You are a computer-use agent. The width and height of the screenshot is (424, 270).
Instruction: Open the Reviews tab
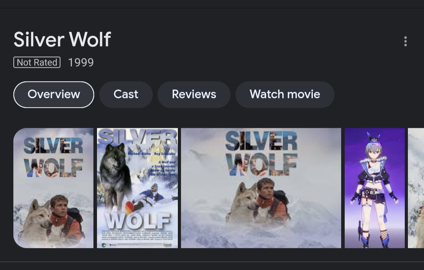pos(194,94)
